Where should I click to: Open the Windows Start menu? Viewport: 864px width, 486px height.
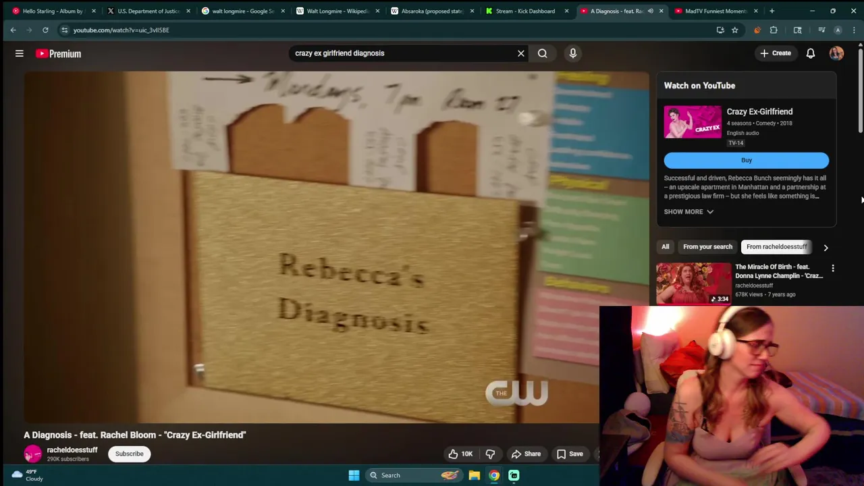pyautogui.click(x=354, y=475)
